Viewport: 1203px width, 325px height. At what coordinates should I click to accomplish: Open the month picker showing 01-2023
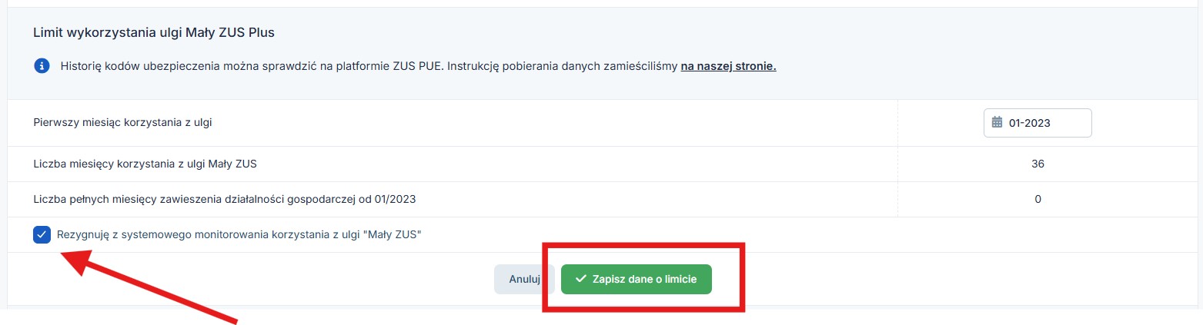click(x=1038, y=122)
